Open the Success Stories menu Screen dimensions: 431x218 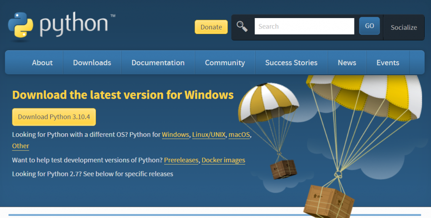pos(291,63)
